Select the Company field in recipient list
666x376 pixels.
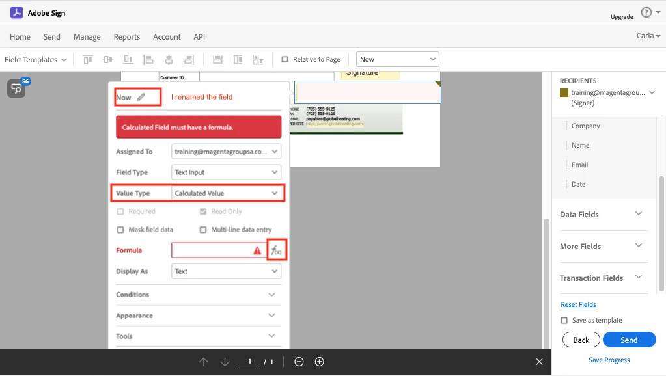click(585, 126)
